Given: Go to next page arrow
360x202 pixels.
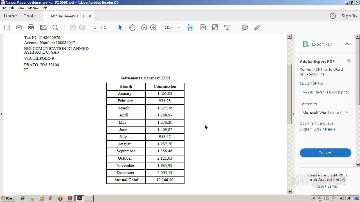Looking at the screenshot, I should pos(82,27).
